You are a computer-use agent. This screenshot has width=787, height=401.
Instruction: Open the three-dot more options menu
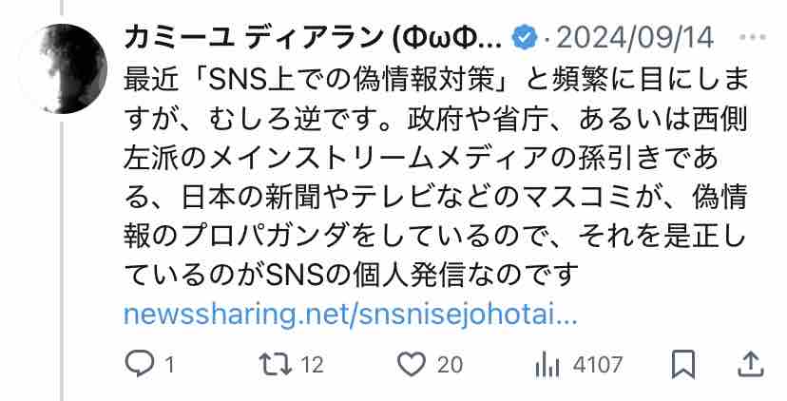coord(753,38)
